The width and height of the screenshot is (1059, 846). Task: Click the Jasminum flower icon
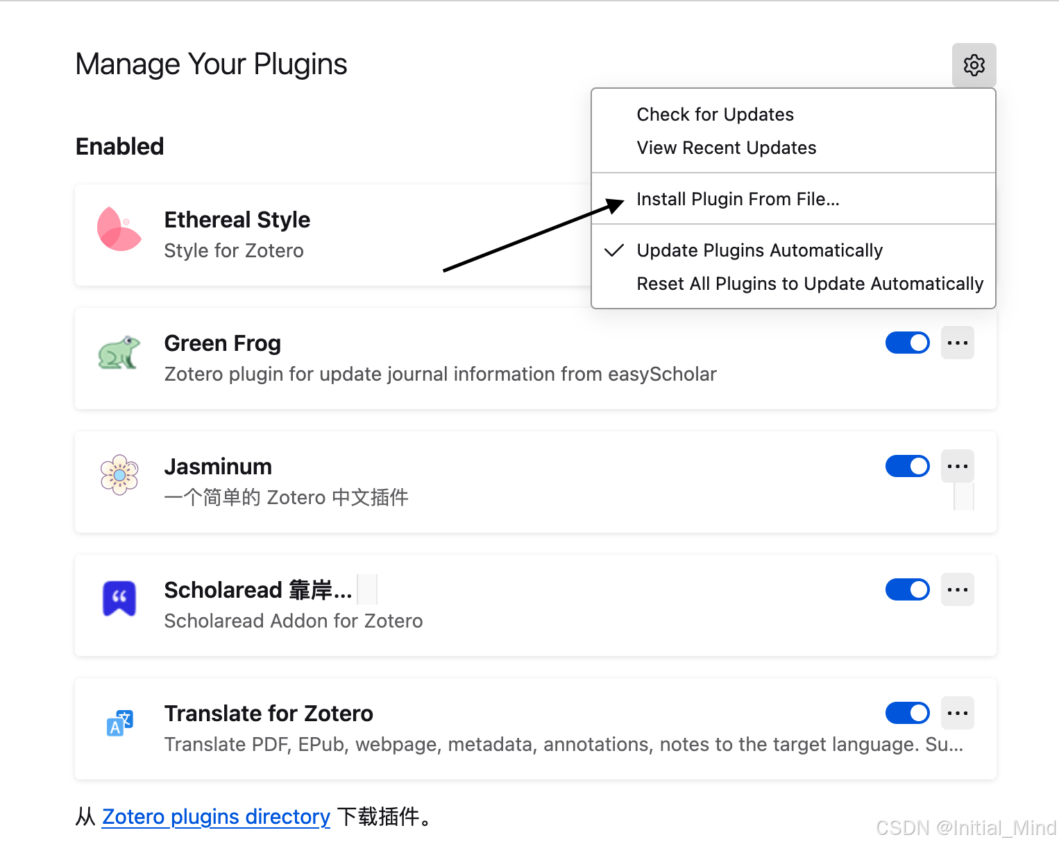(119, 475)
